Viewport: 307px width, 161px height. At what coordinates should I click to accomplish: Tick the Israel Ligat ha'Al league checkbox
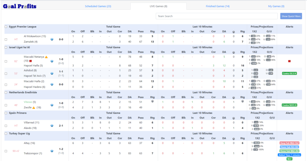pos(6,48)
